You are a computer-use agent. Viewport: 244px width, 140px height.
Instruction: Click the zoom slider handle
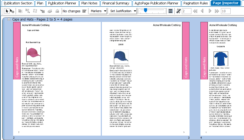(145, 10)
